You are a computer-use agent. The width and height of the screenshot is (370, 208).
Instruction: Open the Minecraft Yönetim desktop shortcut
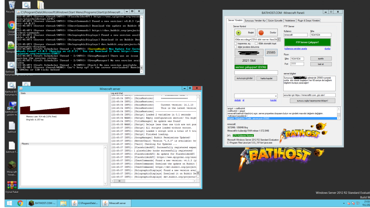(x=11, y=168)
